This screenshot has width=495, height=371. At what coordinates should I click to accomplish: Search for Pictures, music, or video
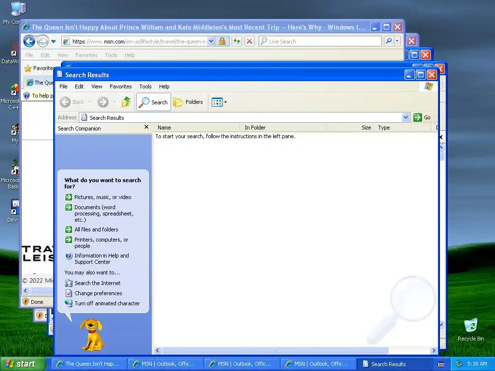click(x=103, y=197)
